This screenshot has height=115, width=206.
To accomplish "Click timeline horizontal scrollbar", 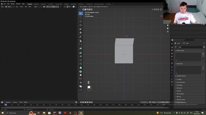I will coord(85,108).
